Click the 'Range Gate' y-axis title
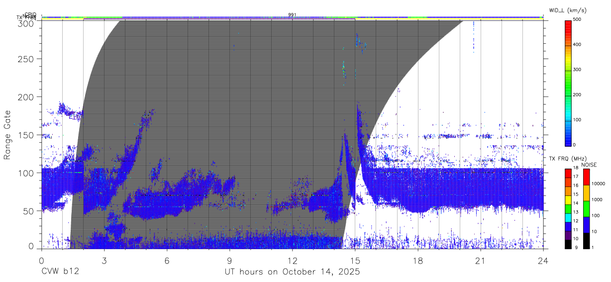Viewport: 611px width, 282px height. click(x=8, y=135)
